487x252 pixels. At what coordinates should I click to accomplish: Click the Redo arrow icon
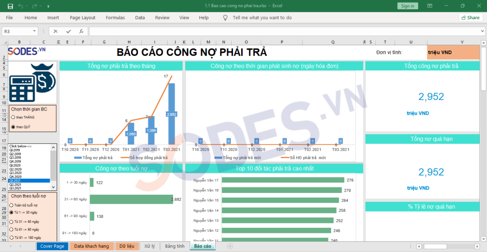point(35,6)
